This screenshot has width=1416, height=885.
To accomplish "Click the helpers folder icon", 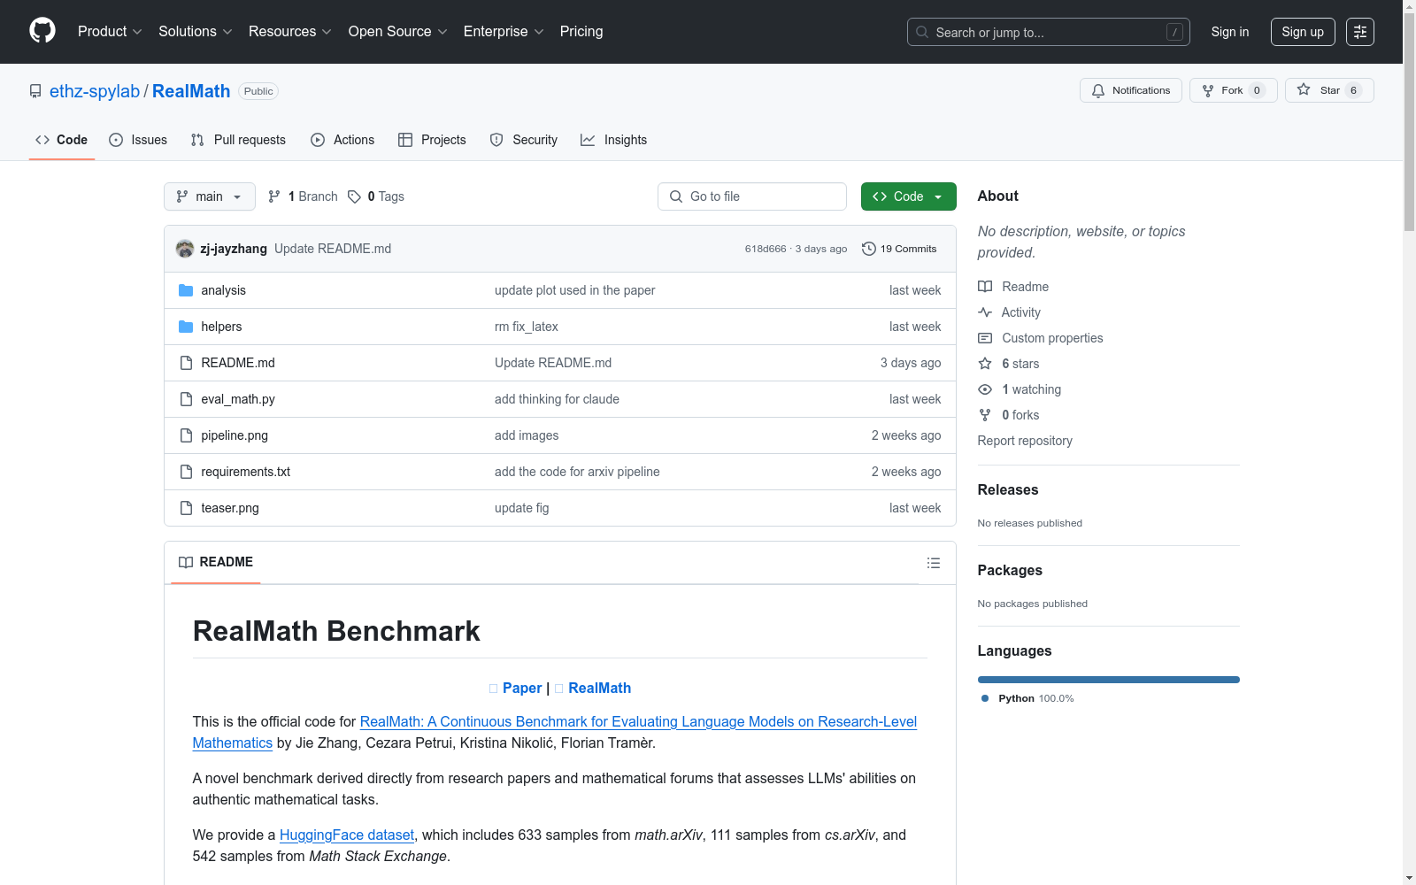I will tap(186, 327).
